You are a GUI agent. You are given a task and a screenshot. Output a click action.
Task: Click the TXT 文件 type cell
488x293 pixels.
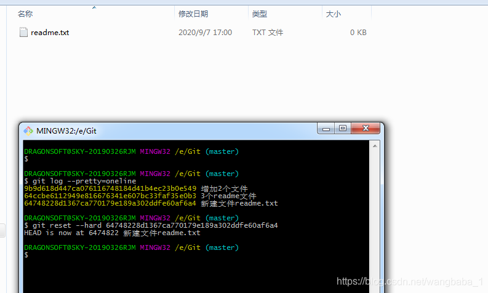coord(267,33)
